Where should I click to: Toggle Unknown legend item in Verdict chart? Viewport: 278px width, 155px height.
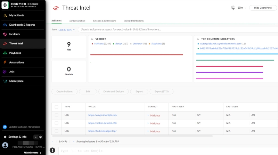138,44
